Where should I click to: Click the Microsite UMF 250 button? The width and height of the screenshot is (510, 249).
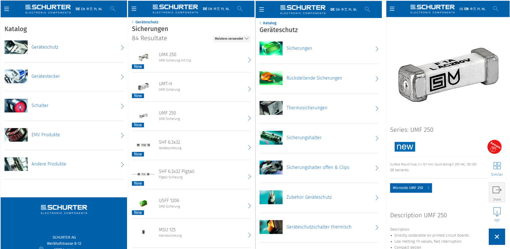(x=411, y=188)
